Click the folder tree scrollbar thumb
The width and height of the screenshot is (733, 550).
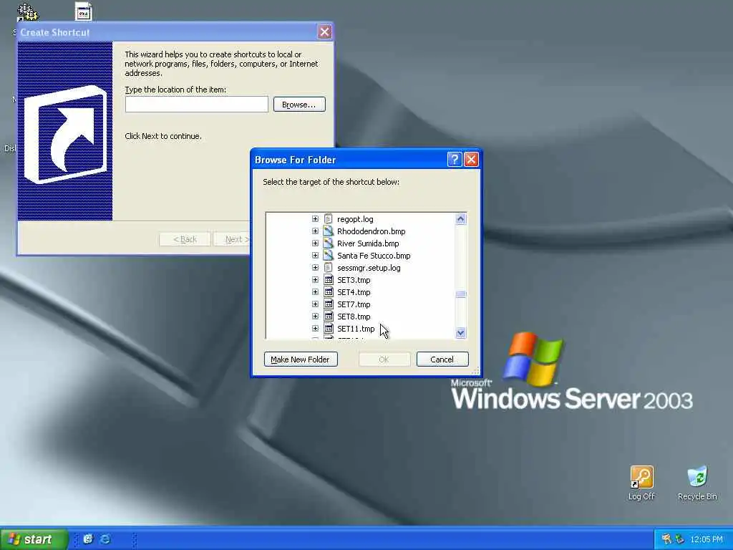coord(460,294)
